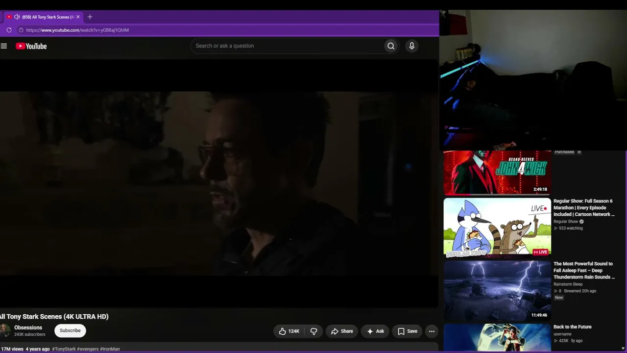The image size is (627, 353).
Task: Close the All Tony Stark Scenes tab
Action: tap(78, 17)
